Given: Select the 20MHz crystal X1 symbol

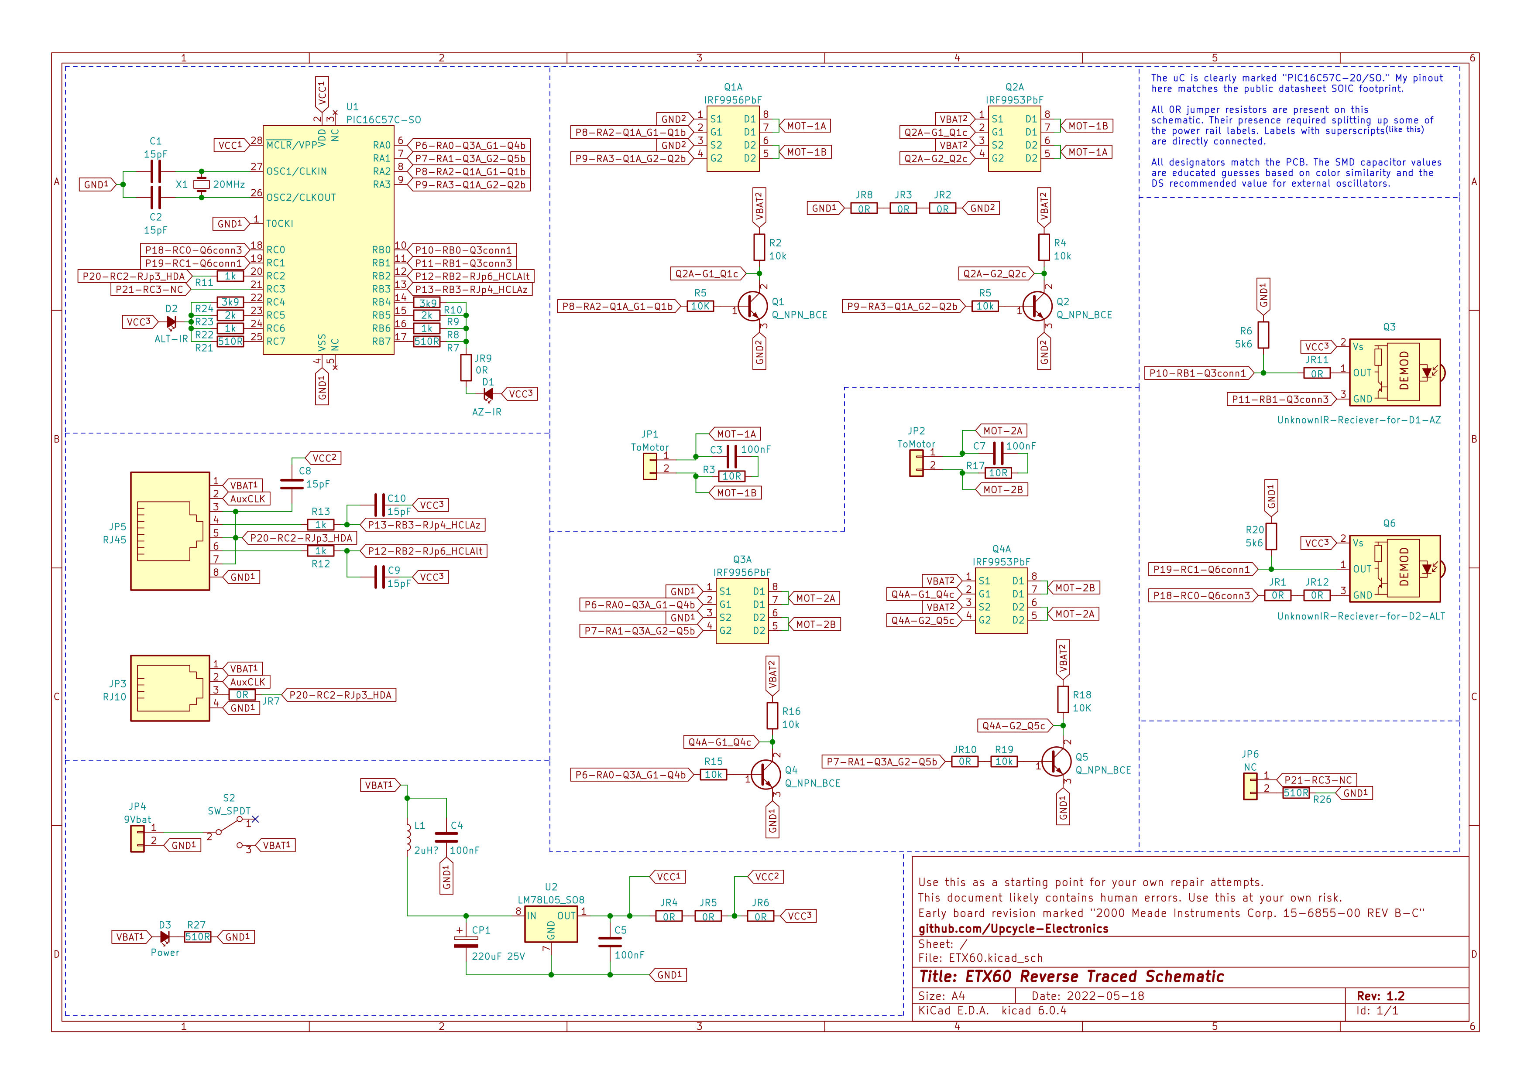Looking at the screenshot, I should coord(202,184).
